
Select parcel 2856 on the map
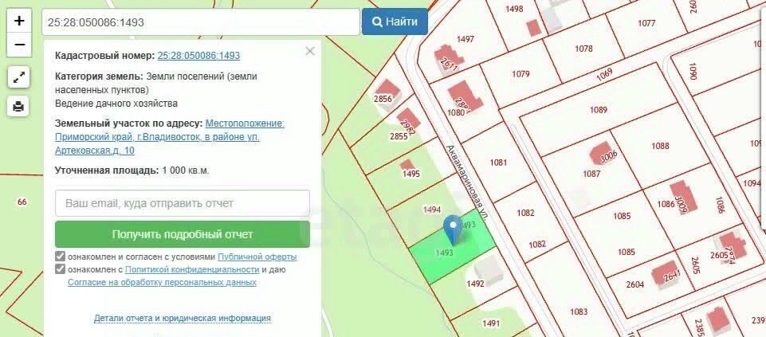click(383, 99)
